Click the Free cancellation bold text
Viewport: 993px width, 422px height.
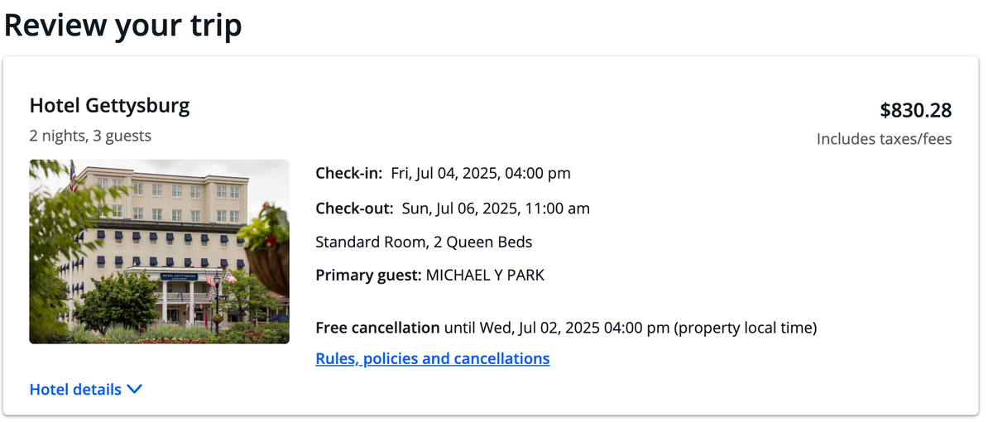click(378, 328)
